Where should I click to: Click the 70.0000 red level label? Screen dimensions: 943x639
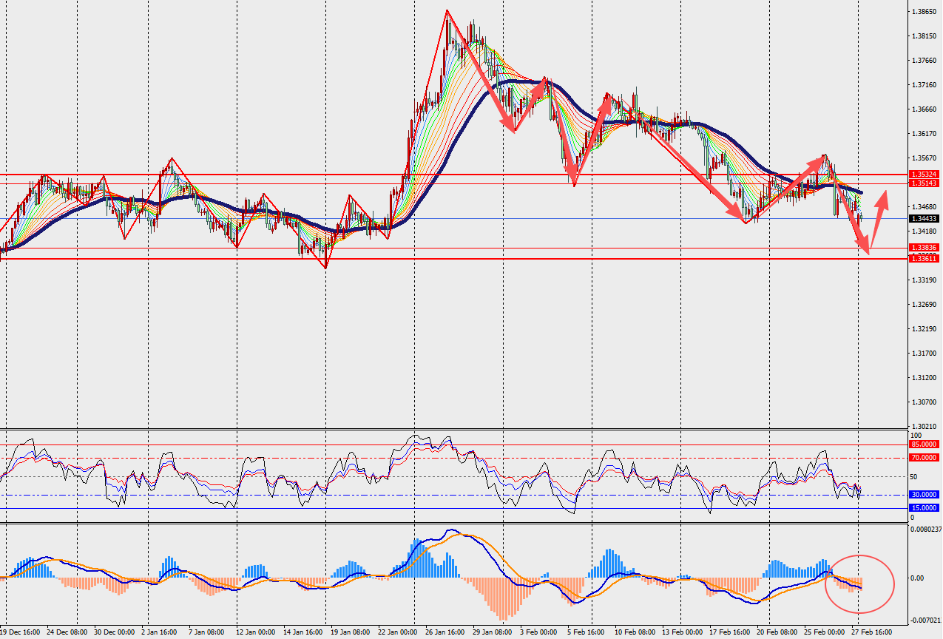925,458
